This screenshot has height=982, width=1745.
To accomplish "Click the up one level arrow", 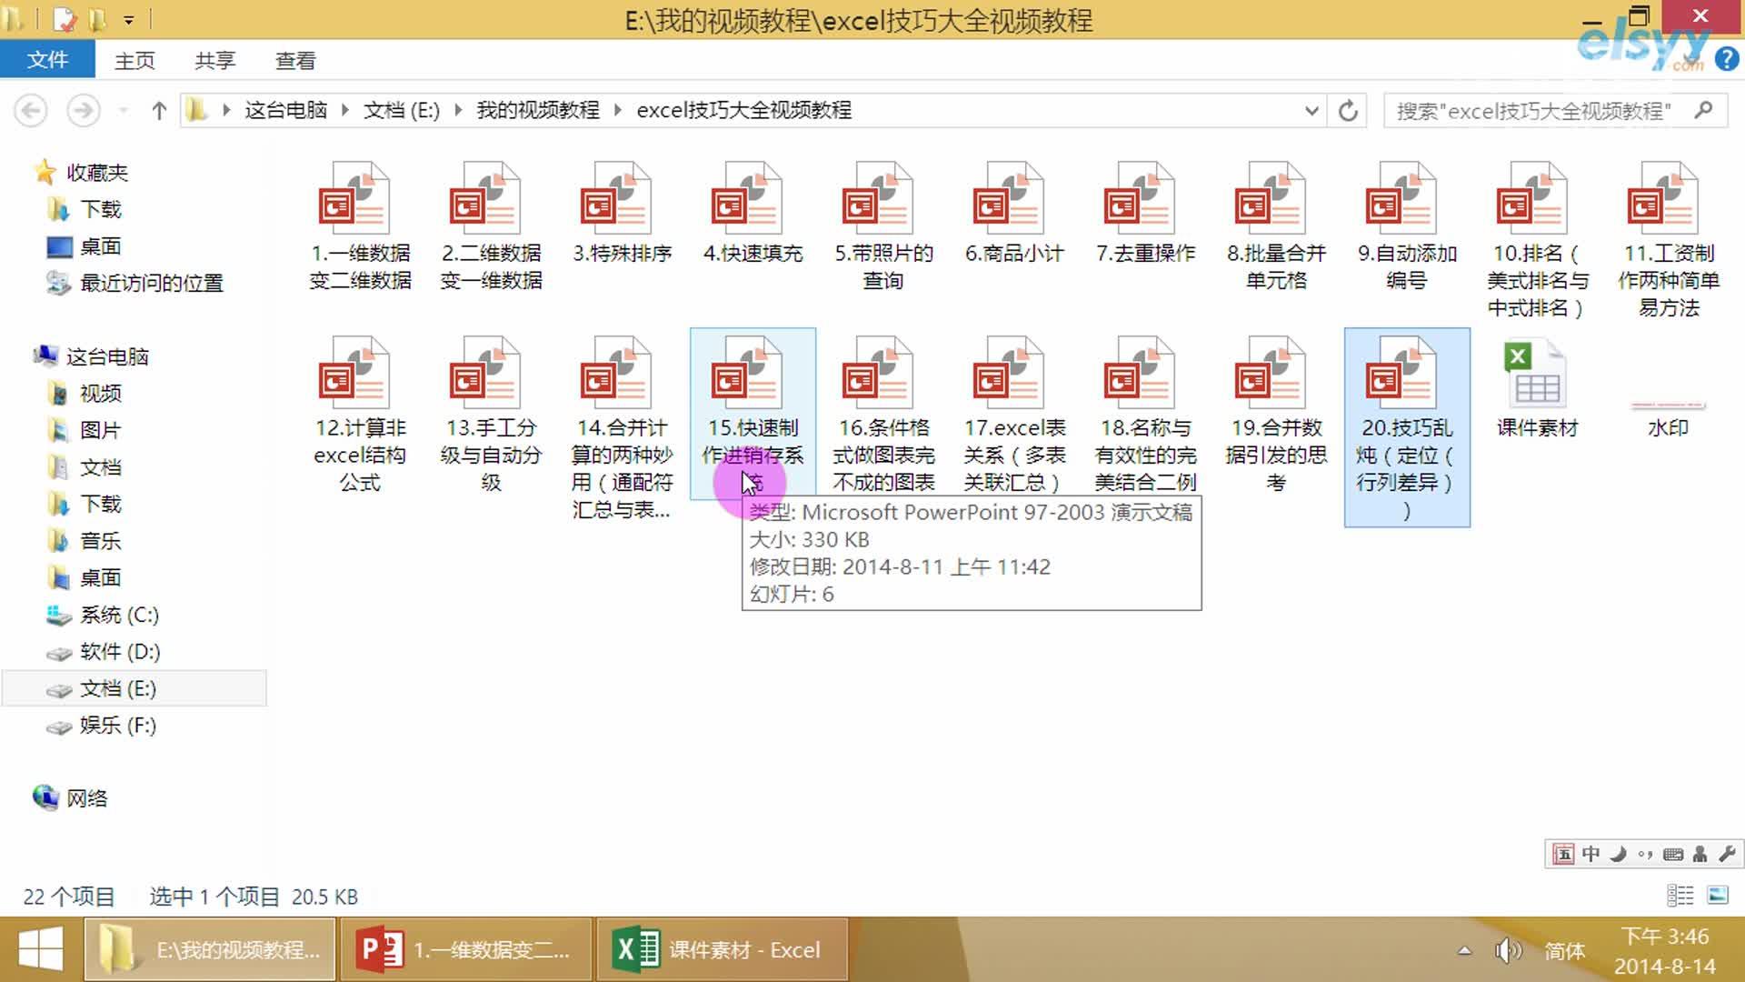I will pos(159,111).
